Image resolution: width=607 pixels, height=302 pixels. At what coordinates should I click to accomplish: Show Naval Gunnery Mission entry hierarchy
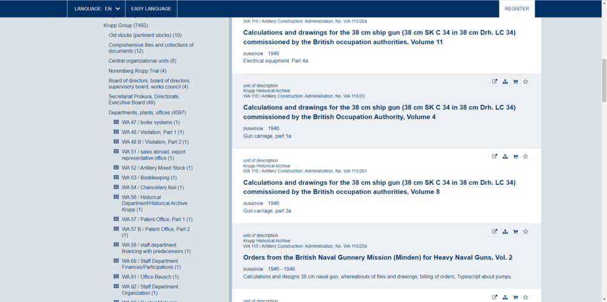point(505,231)
